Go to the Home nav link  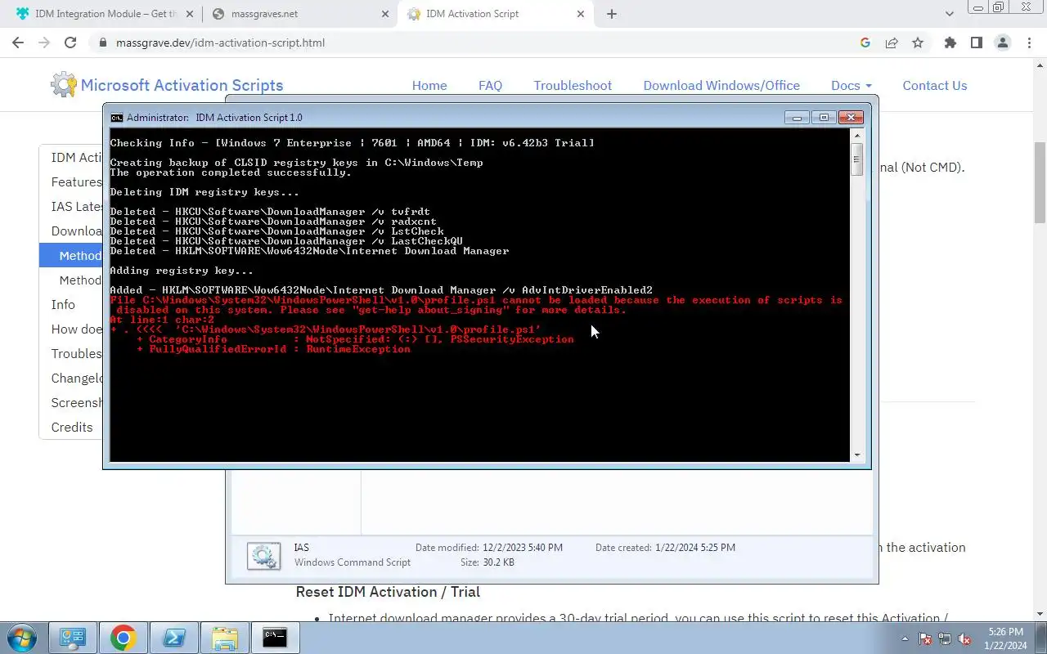[x=429, y=85]
